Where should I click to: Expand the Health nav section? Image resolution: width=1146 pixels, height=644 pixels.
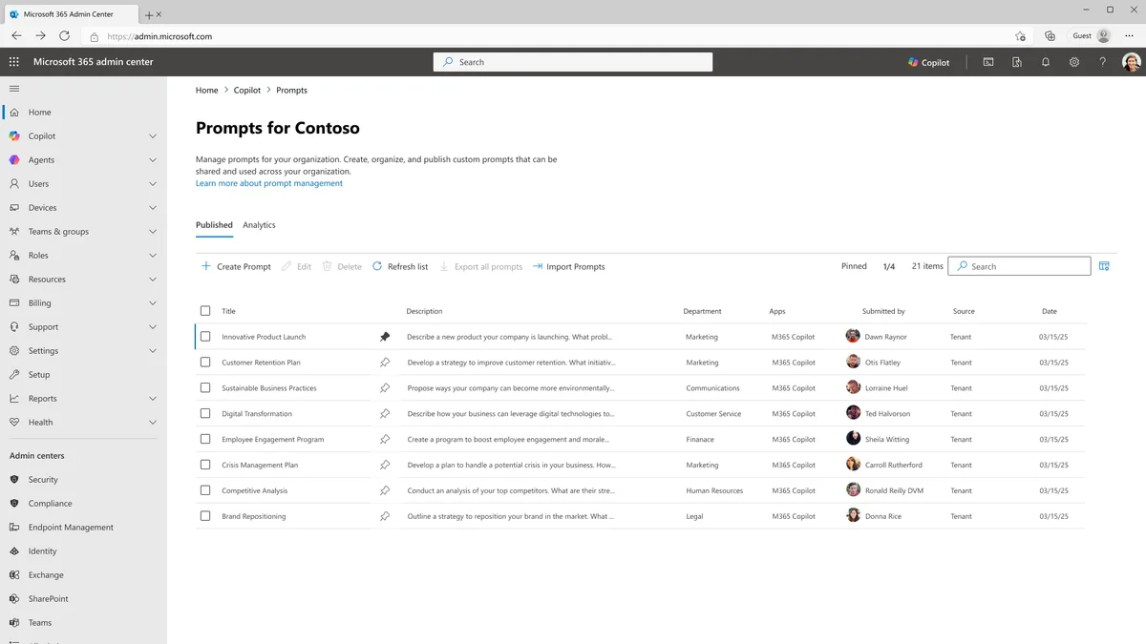[153, 423]
